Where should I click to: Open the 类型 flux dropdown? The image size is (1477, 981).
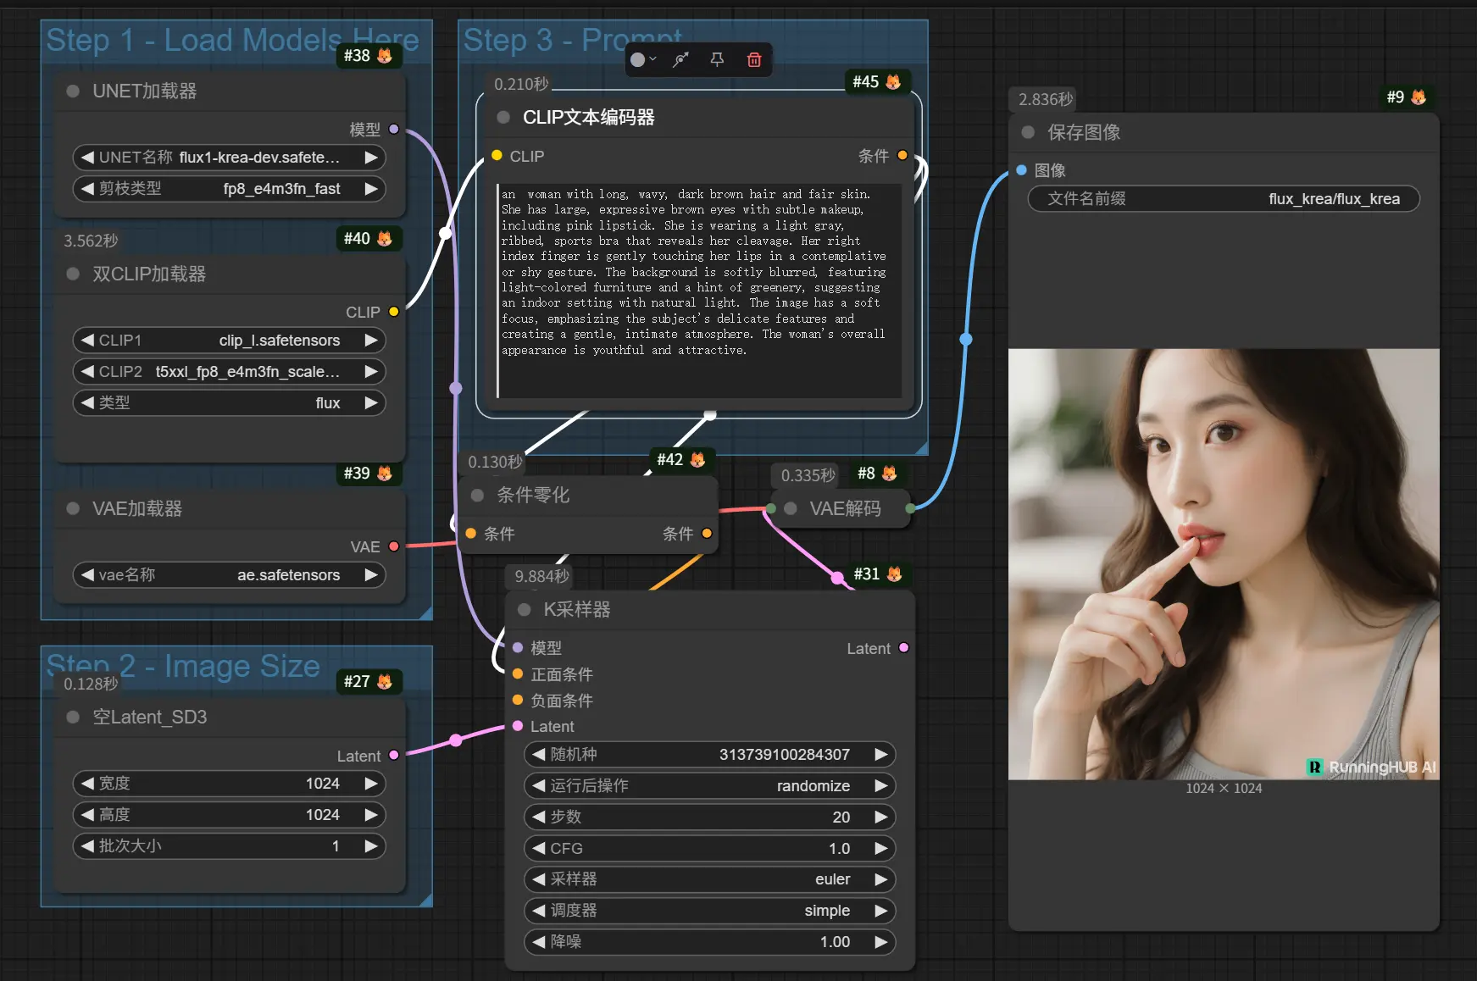pos(229,402)
